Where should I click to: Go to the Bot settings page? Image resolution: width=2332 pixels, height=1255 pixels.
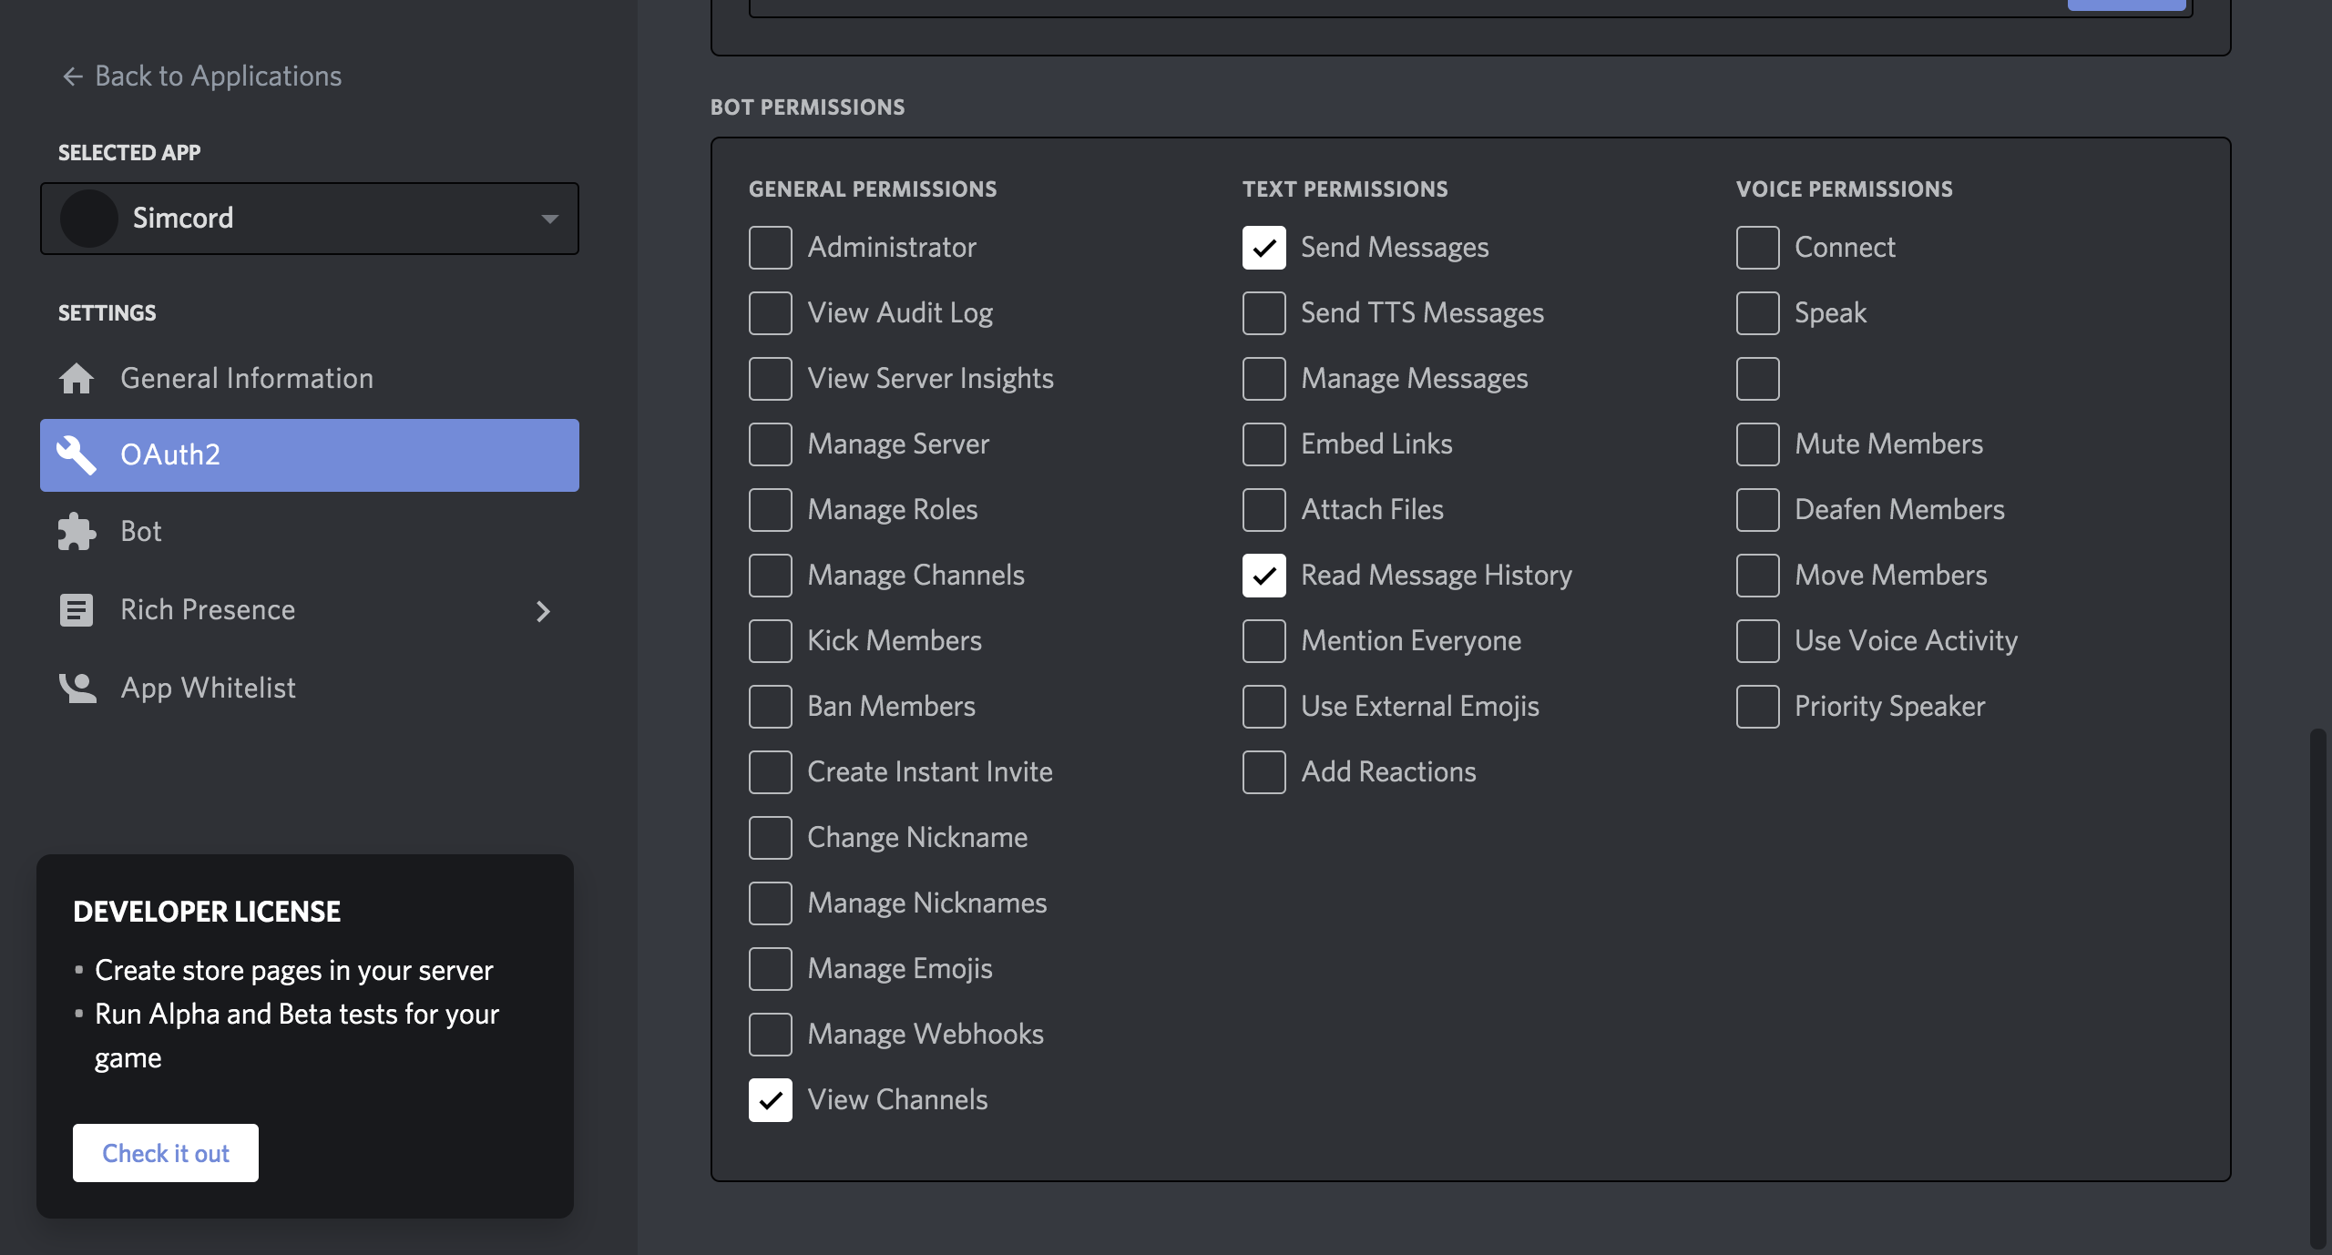[x=310, y=531]
